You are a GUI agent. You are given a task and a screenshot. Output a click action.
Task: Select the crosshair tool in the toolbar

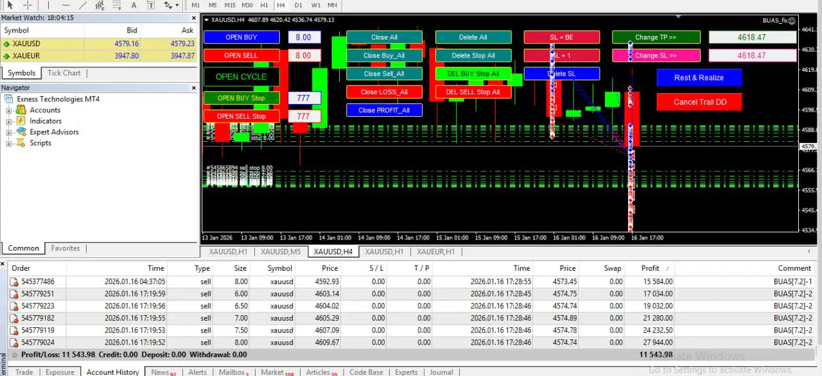28,5
